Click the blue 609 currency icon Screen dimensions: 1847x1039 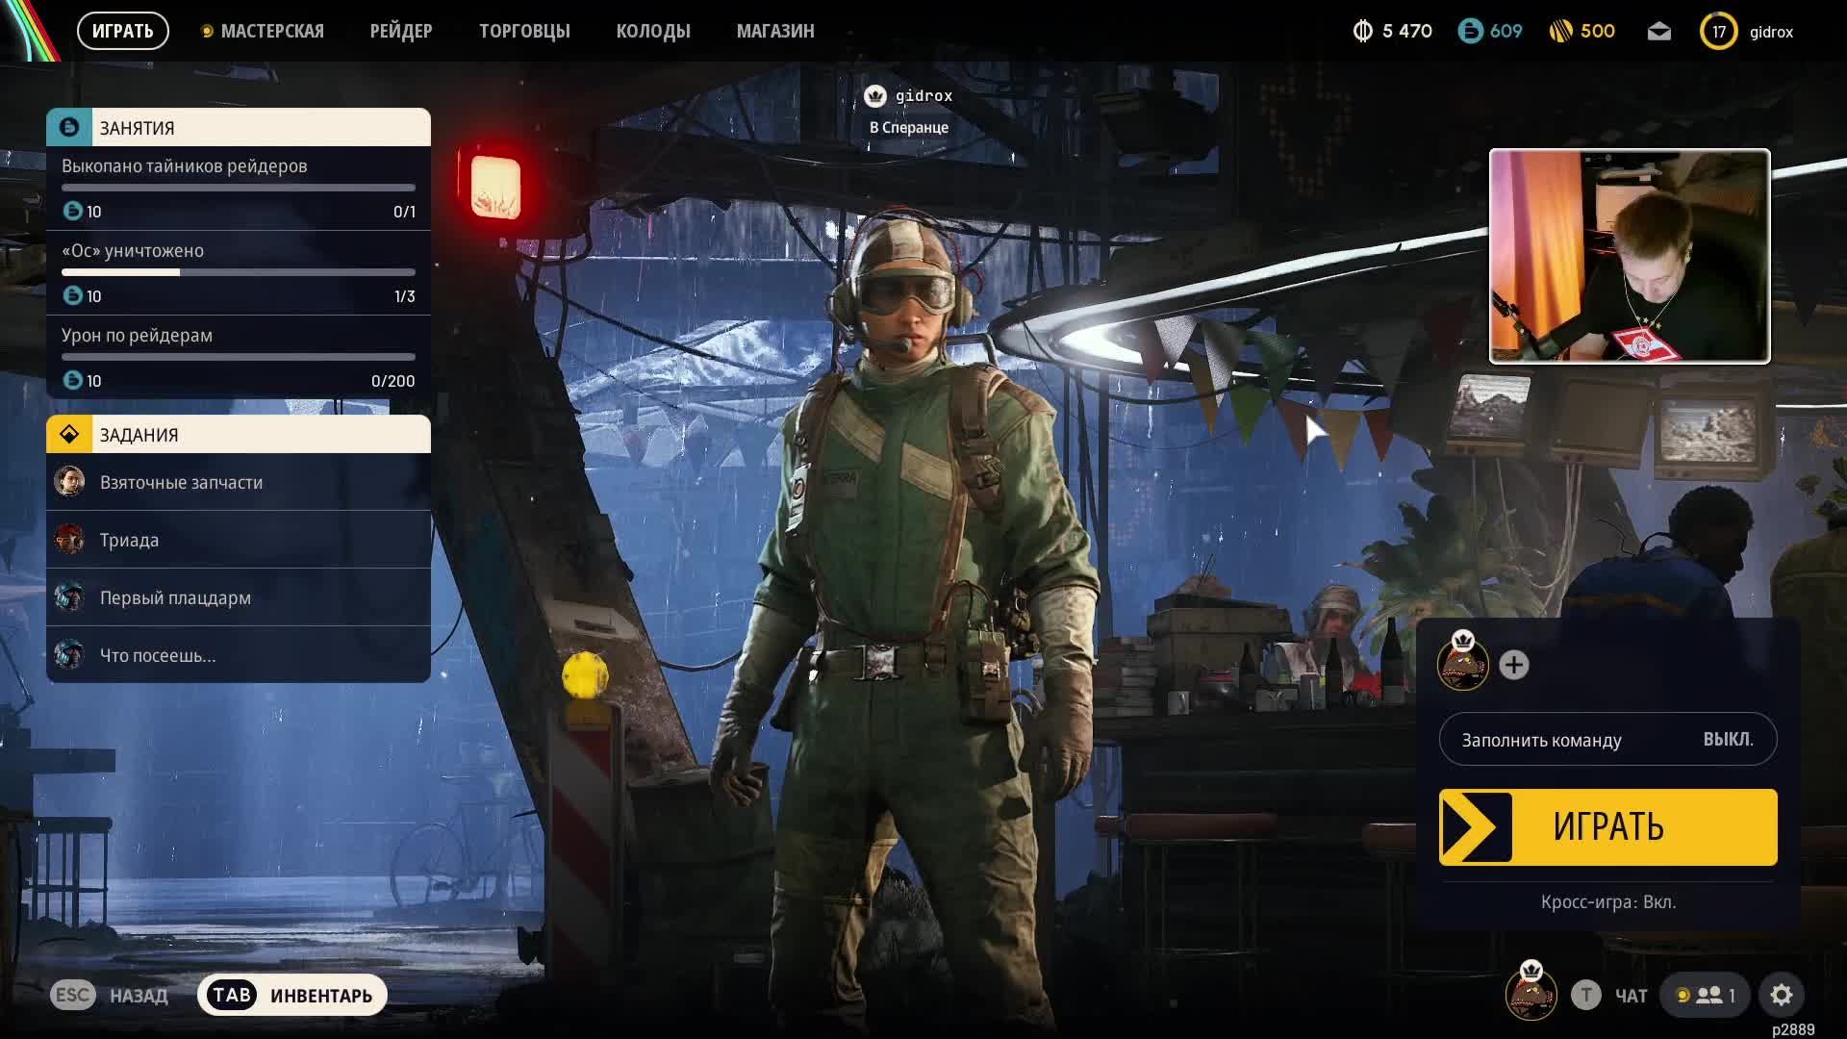click(1470, 32)
